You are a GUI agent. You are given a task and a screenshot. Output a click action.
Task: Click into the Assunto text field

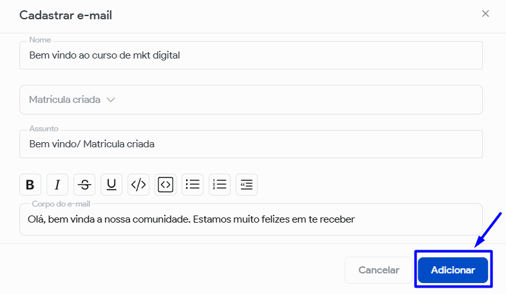click(x=251, y=144)
